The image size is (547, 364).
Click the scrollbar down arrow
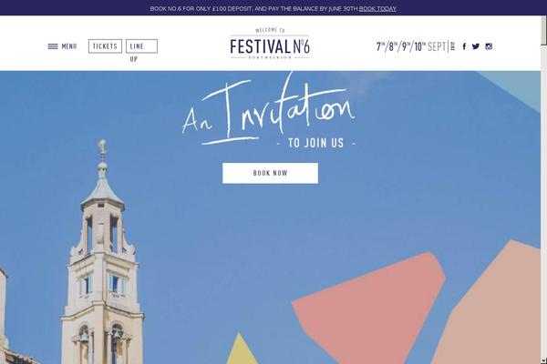tap(543, 360)
